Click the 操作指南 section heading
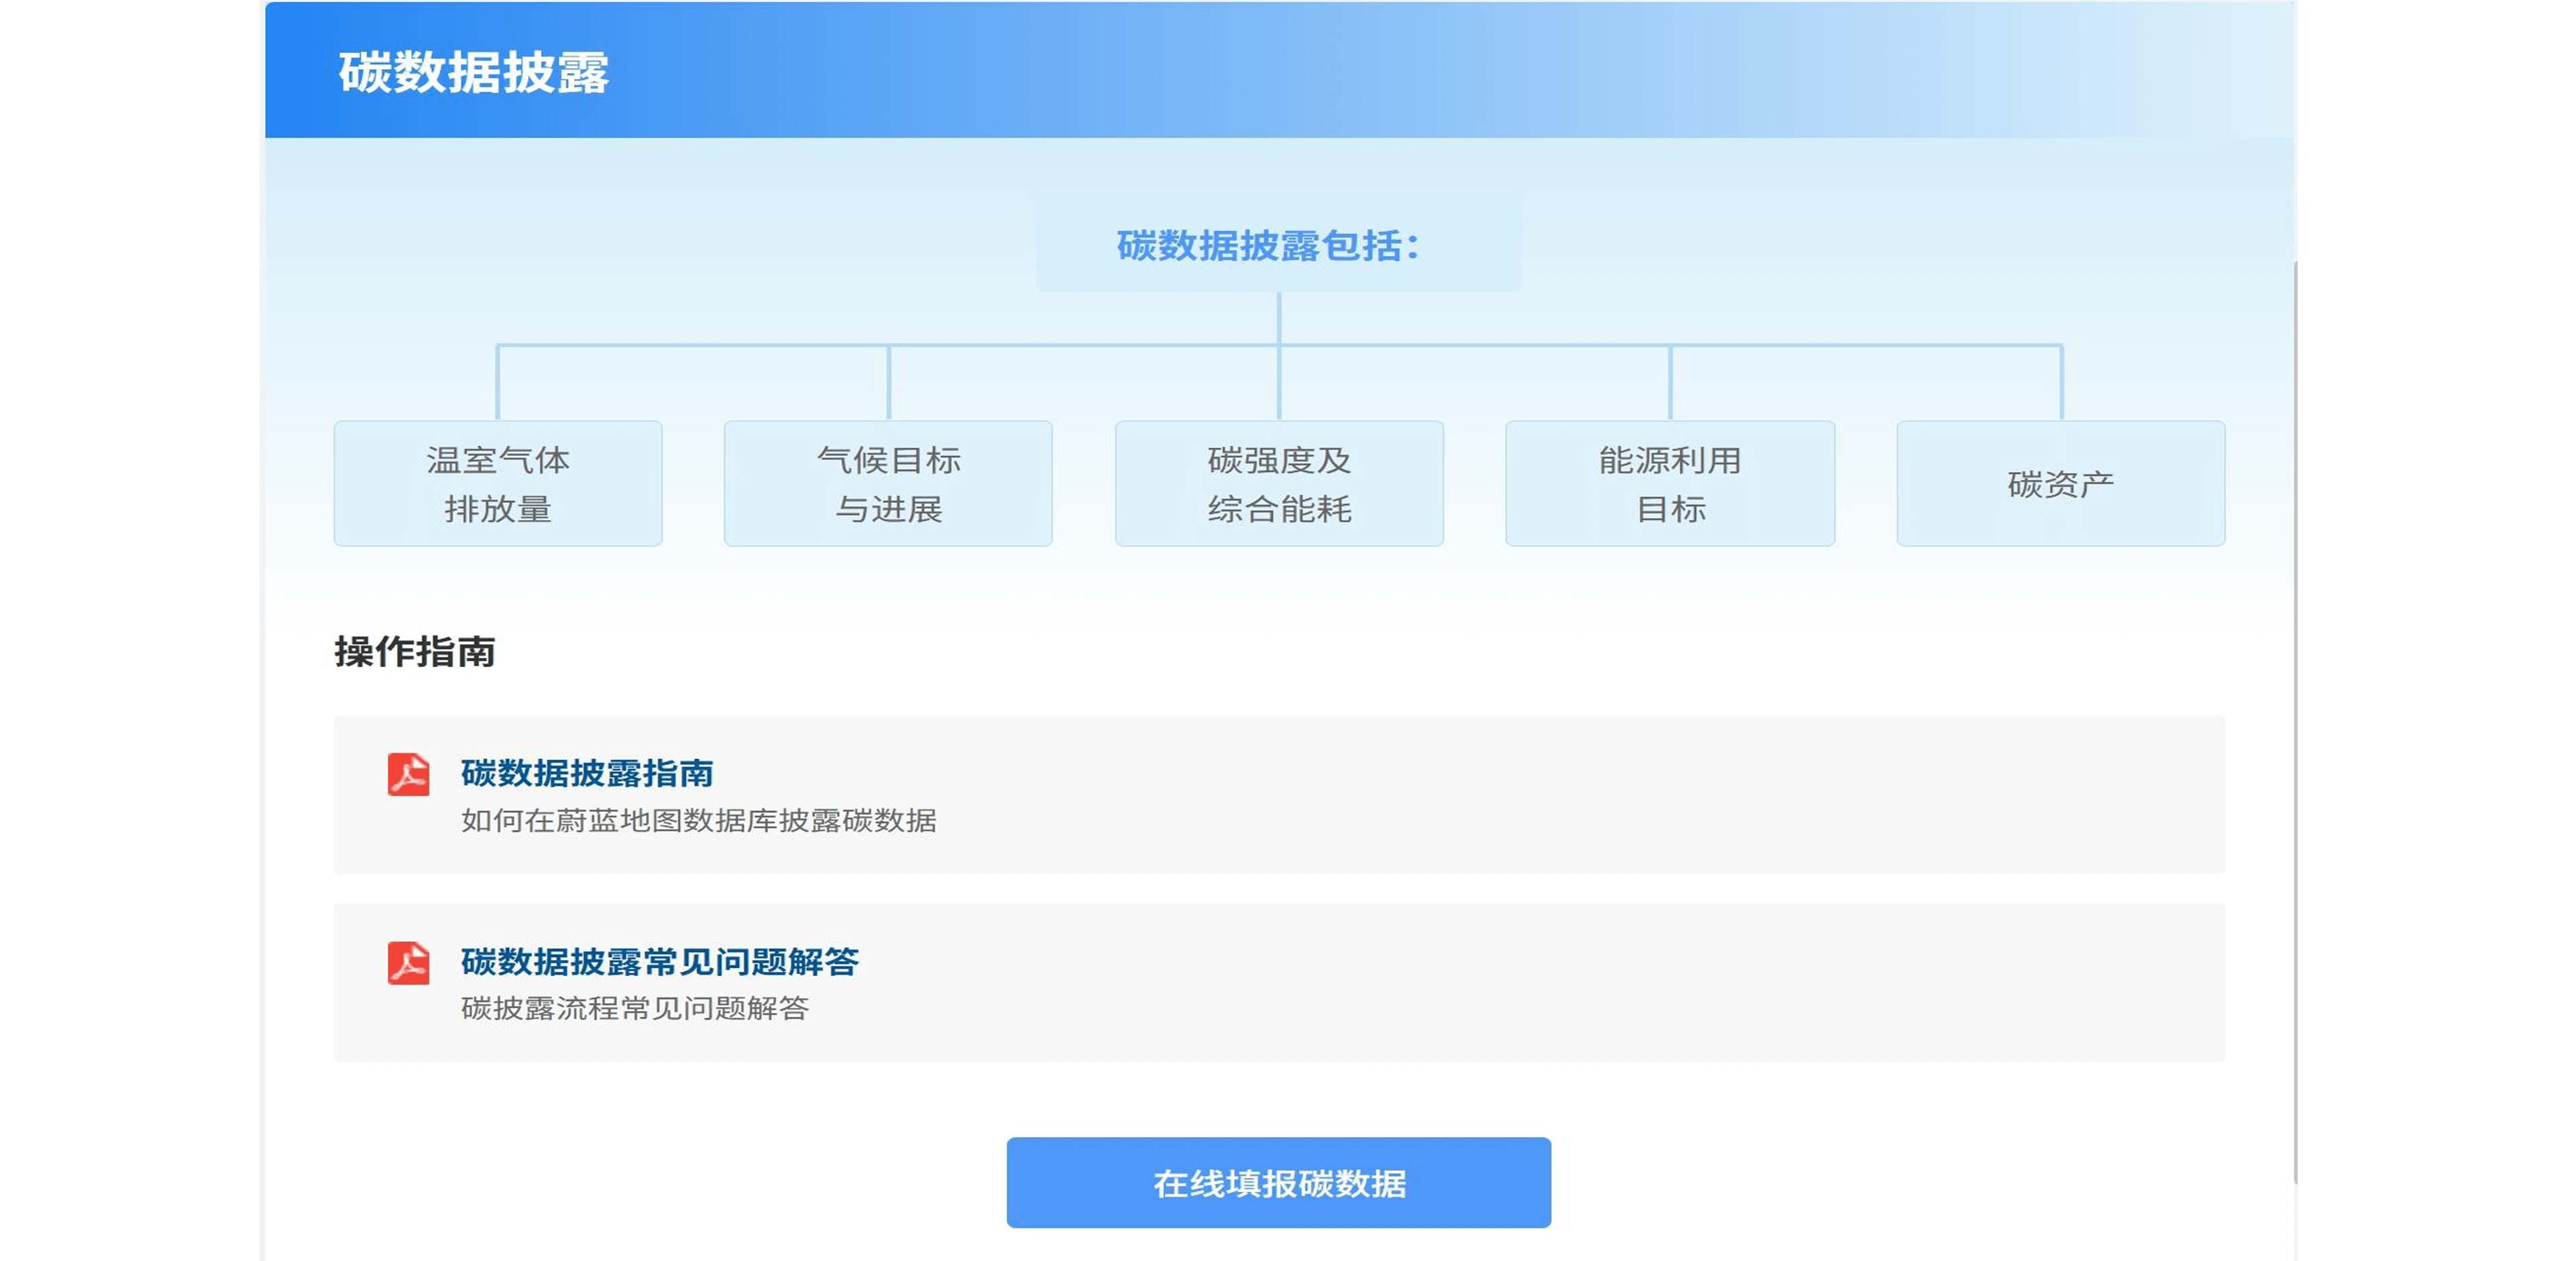The image size is (2576, 1261). pos(415,652)
